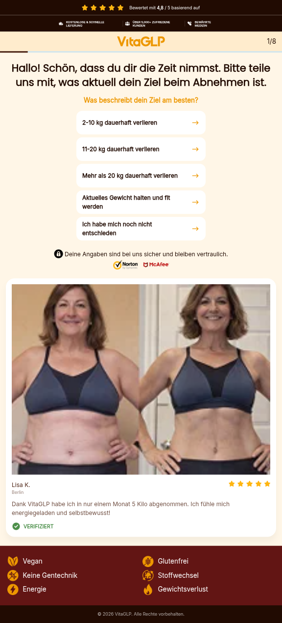Click the five-star rating at top
Viewport: 282px width, 623px height.
103,8
